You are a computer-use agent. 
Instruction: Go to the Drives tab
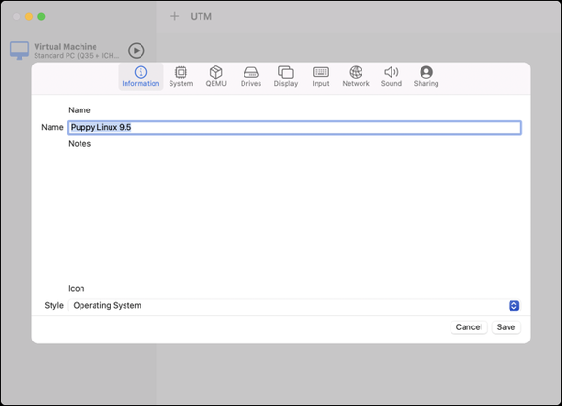[x=251, y=77]
